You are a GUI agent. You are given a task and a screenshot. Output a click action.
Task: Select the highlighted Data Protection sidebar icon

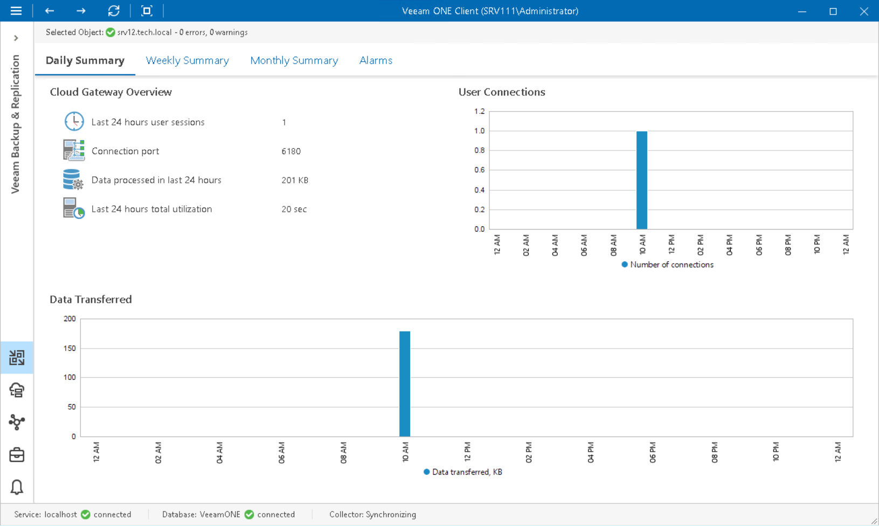[17, 357]
